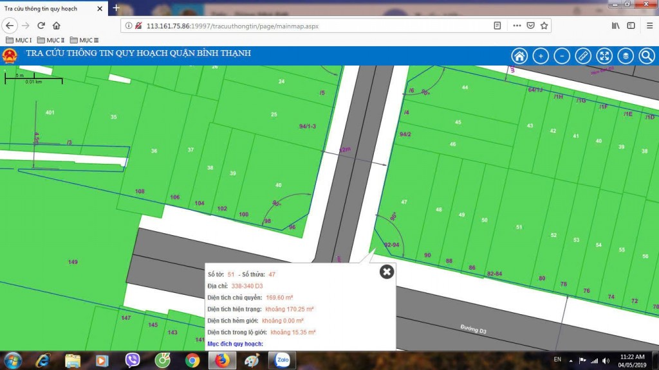Open Internet Explorer from taskbar

tap(43, 361)
